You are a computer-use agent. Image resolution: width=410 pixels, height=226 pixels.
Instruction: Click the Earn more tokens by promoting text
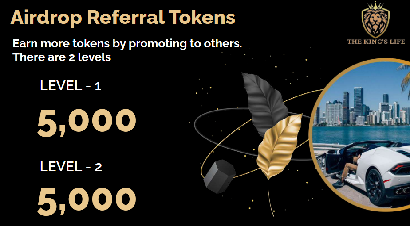(127, 43)
